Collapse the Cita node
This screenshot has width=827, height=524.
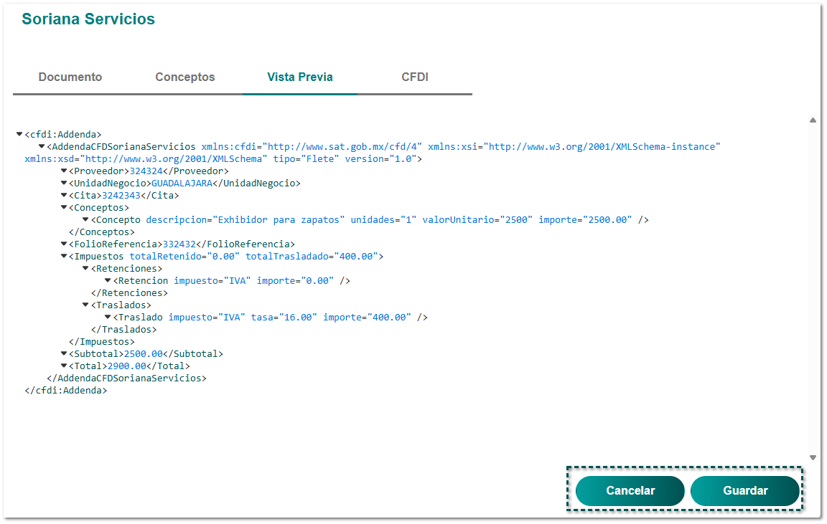(64, 195)
